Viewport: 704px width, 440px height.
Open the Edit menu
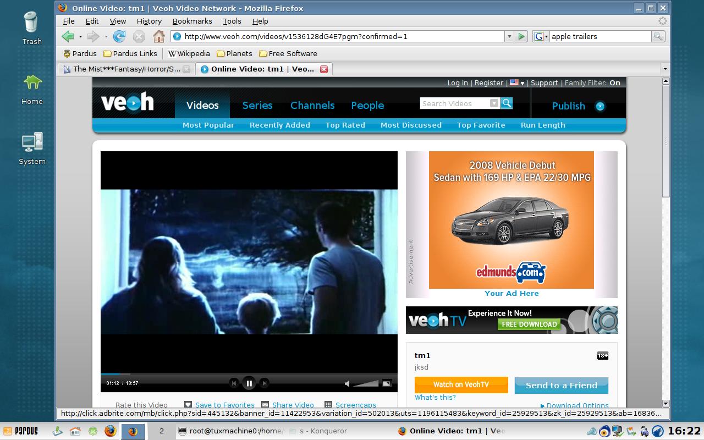click(x=92, y=21)
